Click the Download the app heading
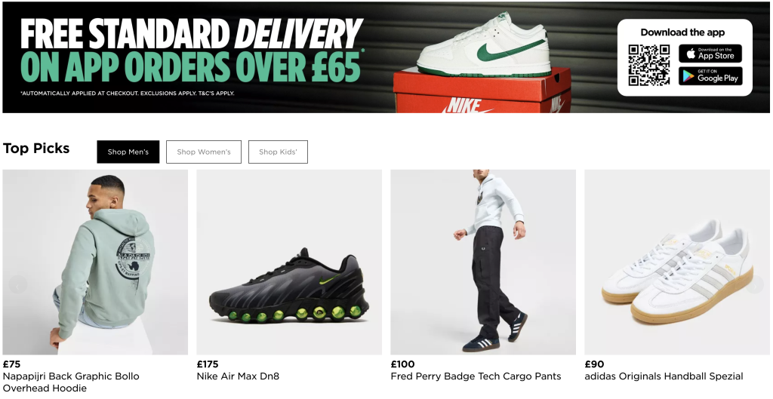The width and height of the screenshot is (773, 399). (x=682, y=32)
